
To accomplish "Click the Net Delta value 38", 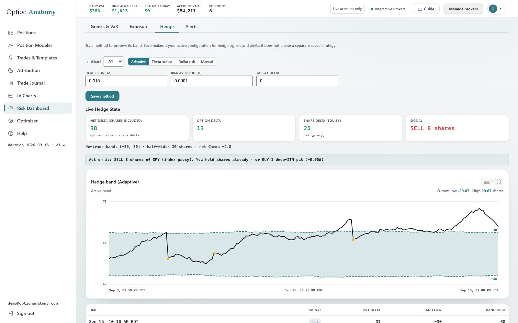I will (94, 128).
